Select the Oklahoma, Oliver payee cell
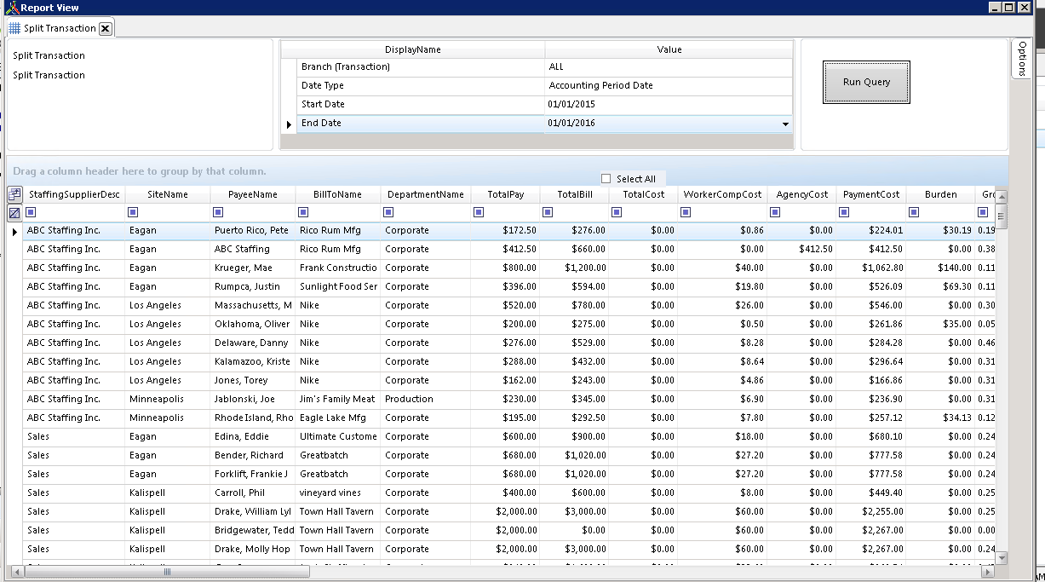Viewport: 1045px width, 582px height. point(253,325)
